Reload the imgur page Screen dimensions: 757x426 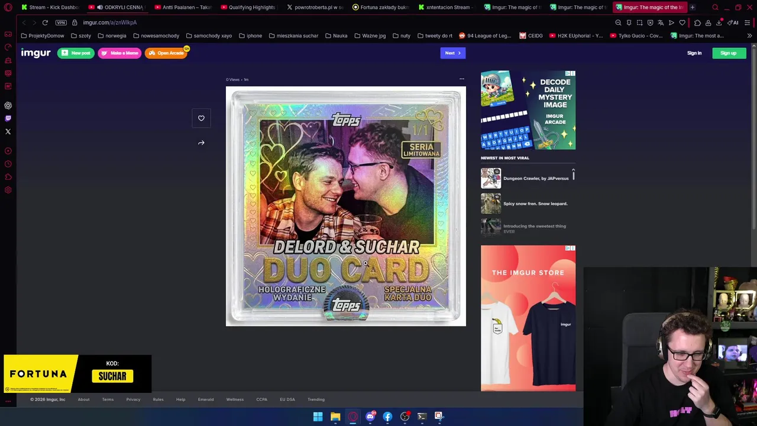(x=45, y=22)
